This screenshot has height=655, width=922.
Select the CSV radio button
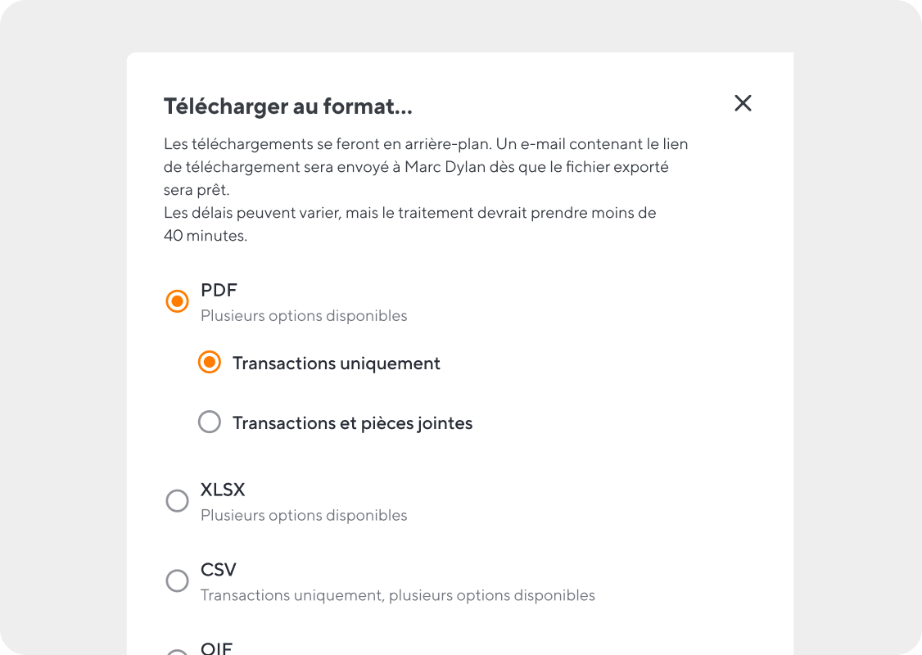pyautogui.click(x=177, y=581)
